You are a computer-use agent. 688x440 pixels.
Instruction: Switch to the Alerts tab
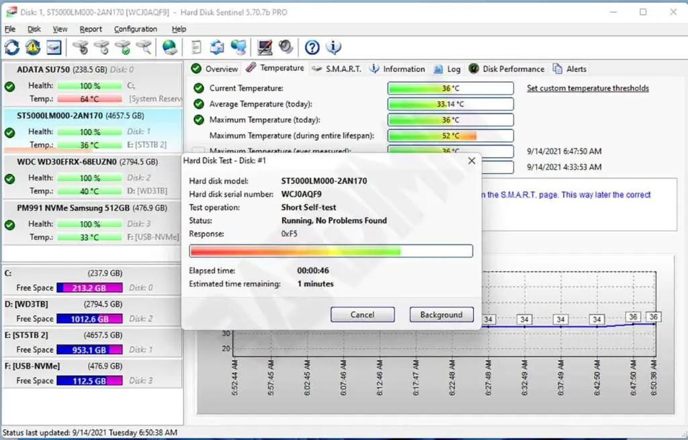pyautogui.click(x=570, y=69)
